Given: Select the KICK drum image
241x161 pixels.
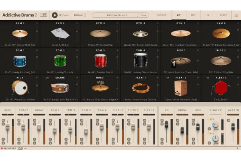Looking at the screenshot, I should (20, 88).
